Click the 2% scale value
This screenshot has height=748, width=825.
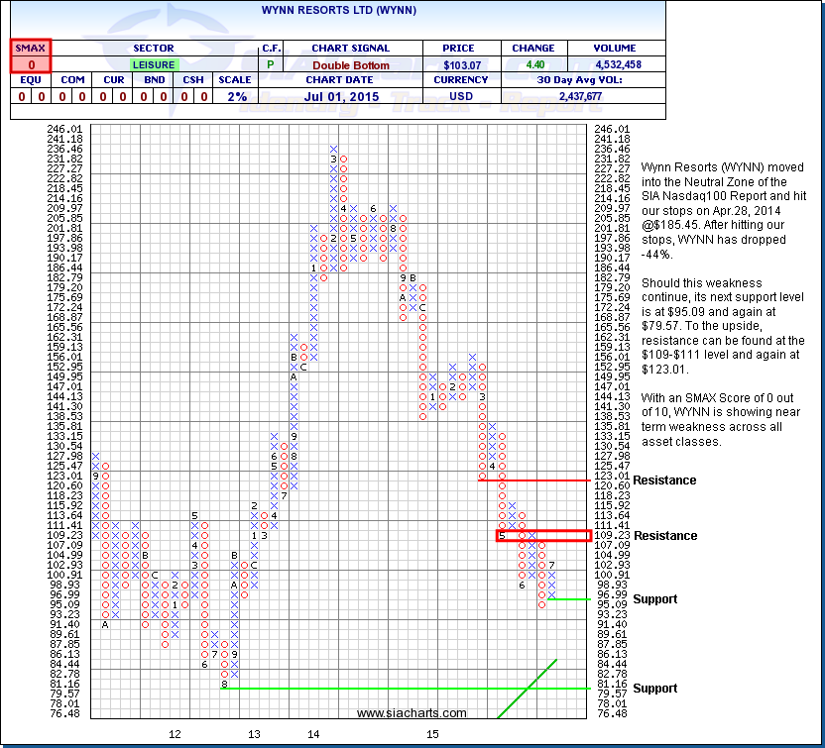pos(234,96)
